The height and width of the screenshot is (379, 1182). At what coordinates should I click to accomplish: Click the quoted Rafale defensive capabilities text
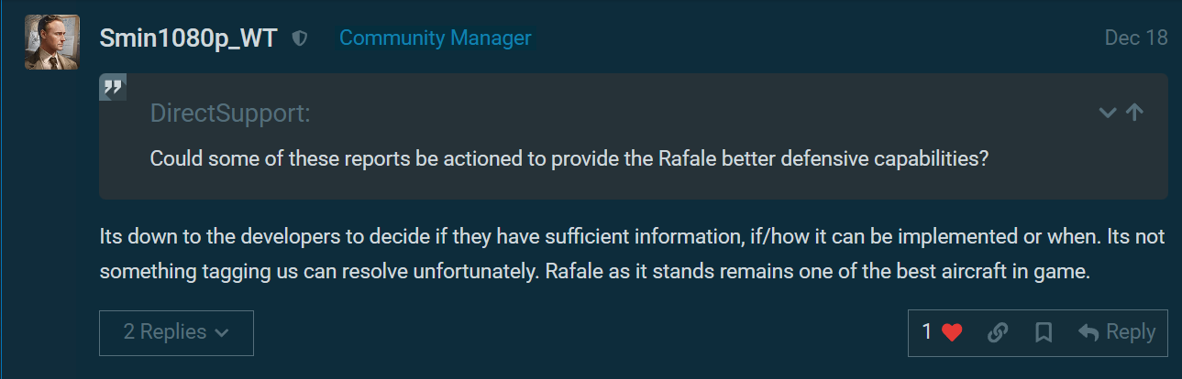(x=569, y=157)
